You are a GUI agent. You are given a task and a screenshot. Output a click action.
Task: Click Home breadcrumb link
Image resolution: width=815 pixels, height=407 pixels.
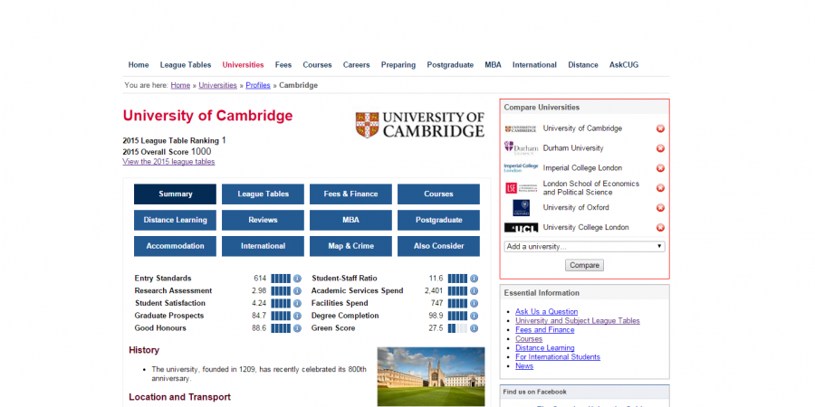point(180,85)
